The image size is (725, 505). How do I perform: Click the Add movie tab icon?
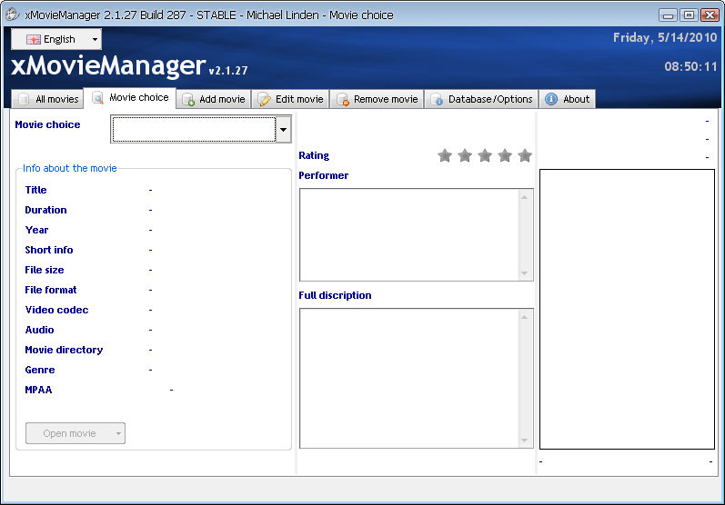coord(187,99)
